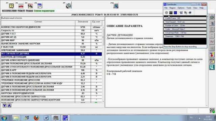Open Firefox from the taskbar
The width and height of the screenshot is (216, 121).
pos(36,118)
